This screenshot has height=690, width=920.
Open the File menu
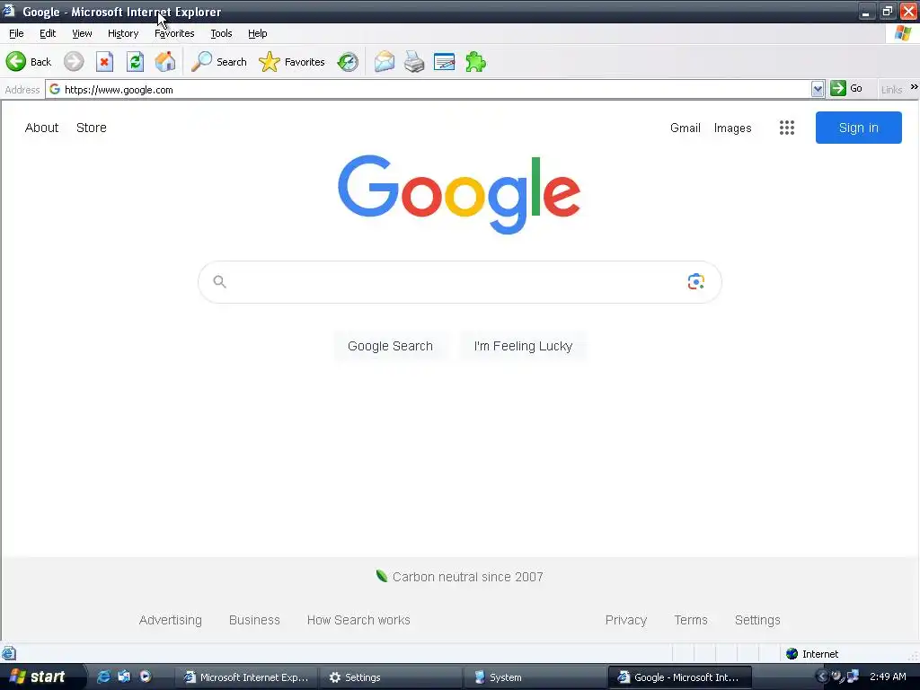16,33
